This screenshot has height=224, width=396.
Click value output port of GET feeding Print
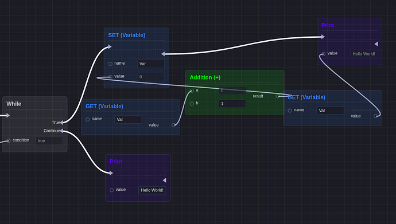coord(376,116)
